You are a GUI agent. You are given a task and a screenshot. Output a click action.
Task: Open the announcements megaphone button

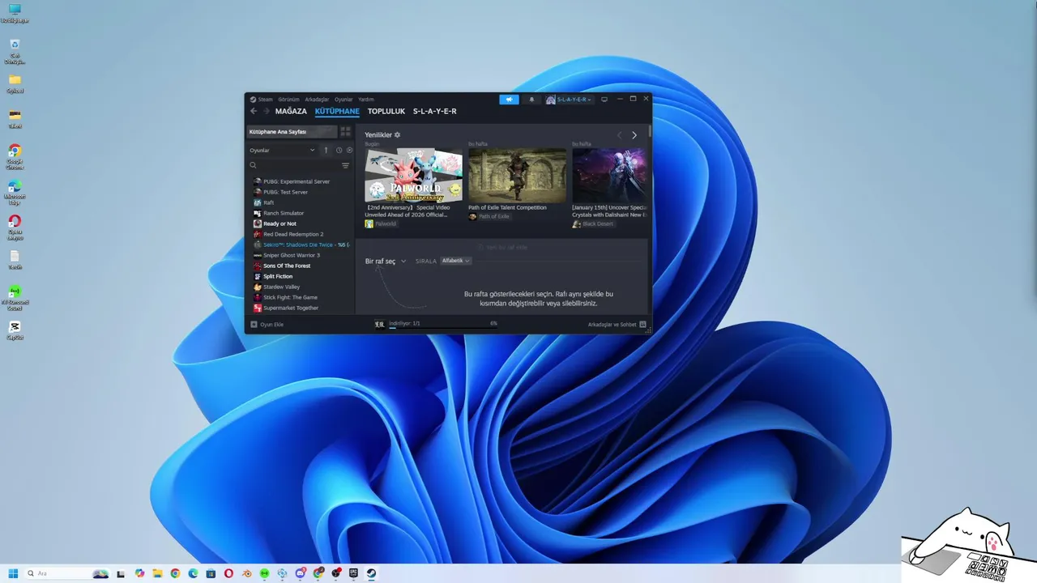(509, 100)
